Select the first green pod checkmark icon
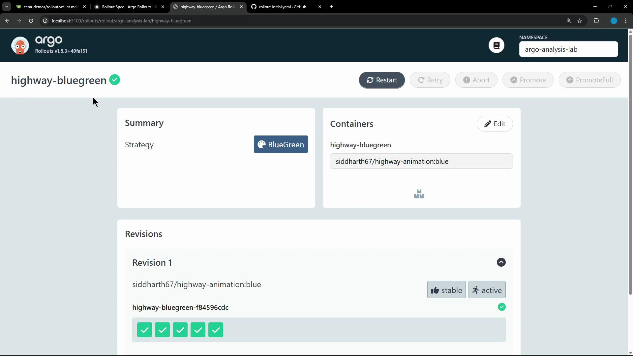The height and width of the screenshot is (356, 633). click(x=144, y=330)
